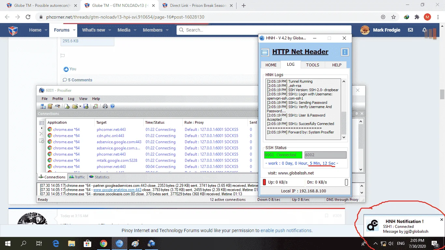
Task: Expand the arrow beside first connection row
Action: pyautogui.click(x=42, y=128)
